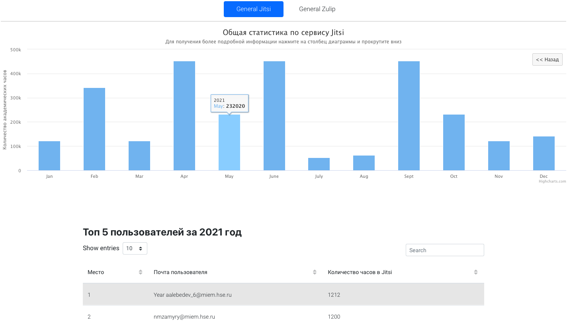Focus the table Search field
This screenshot has width=569, height=323.
click(x=445, y=250)
